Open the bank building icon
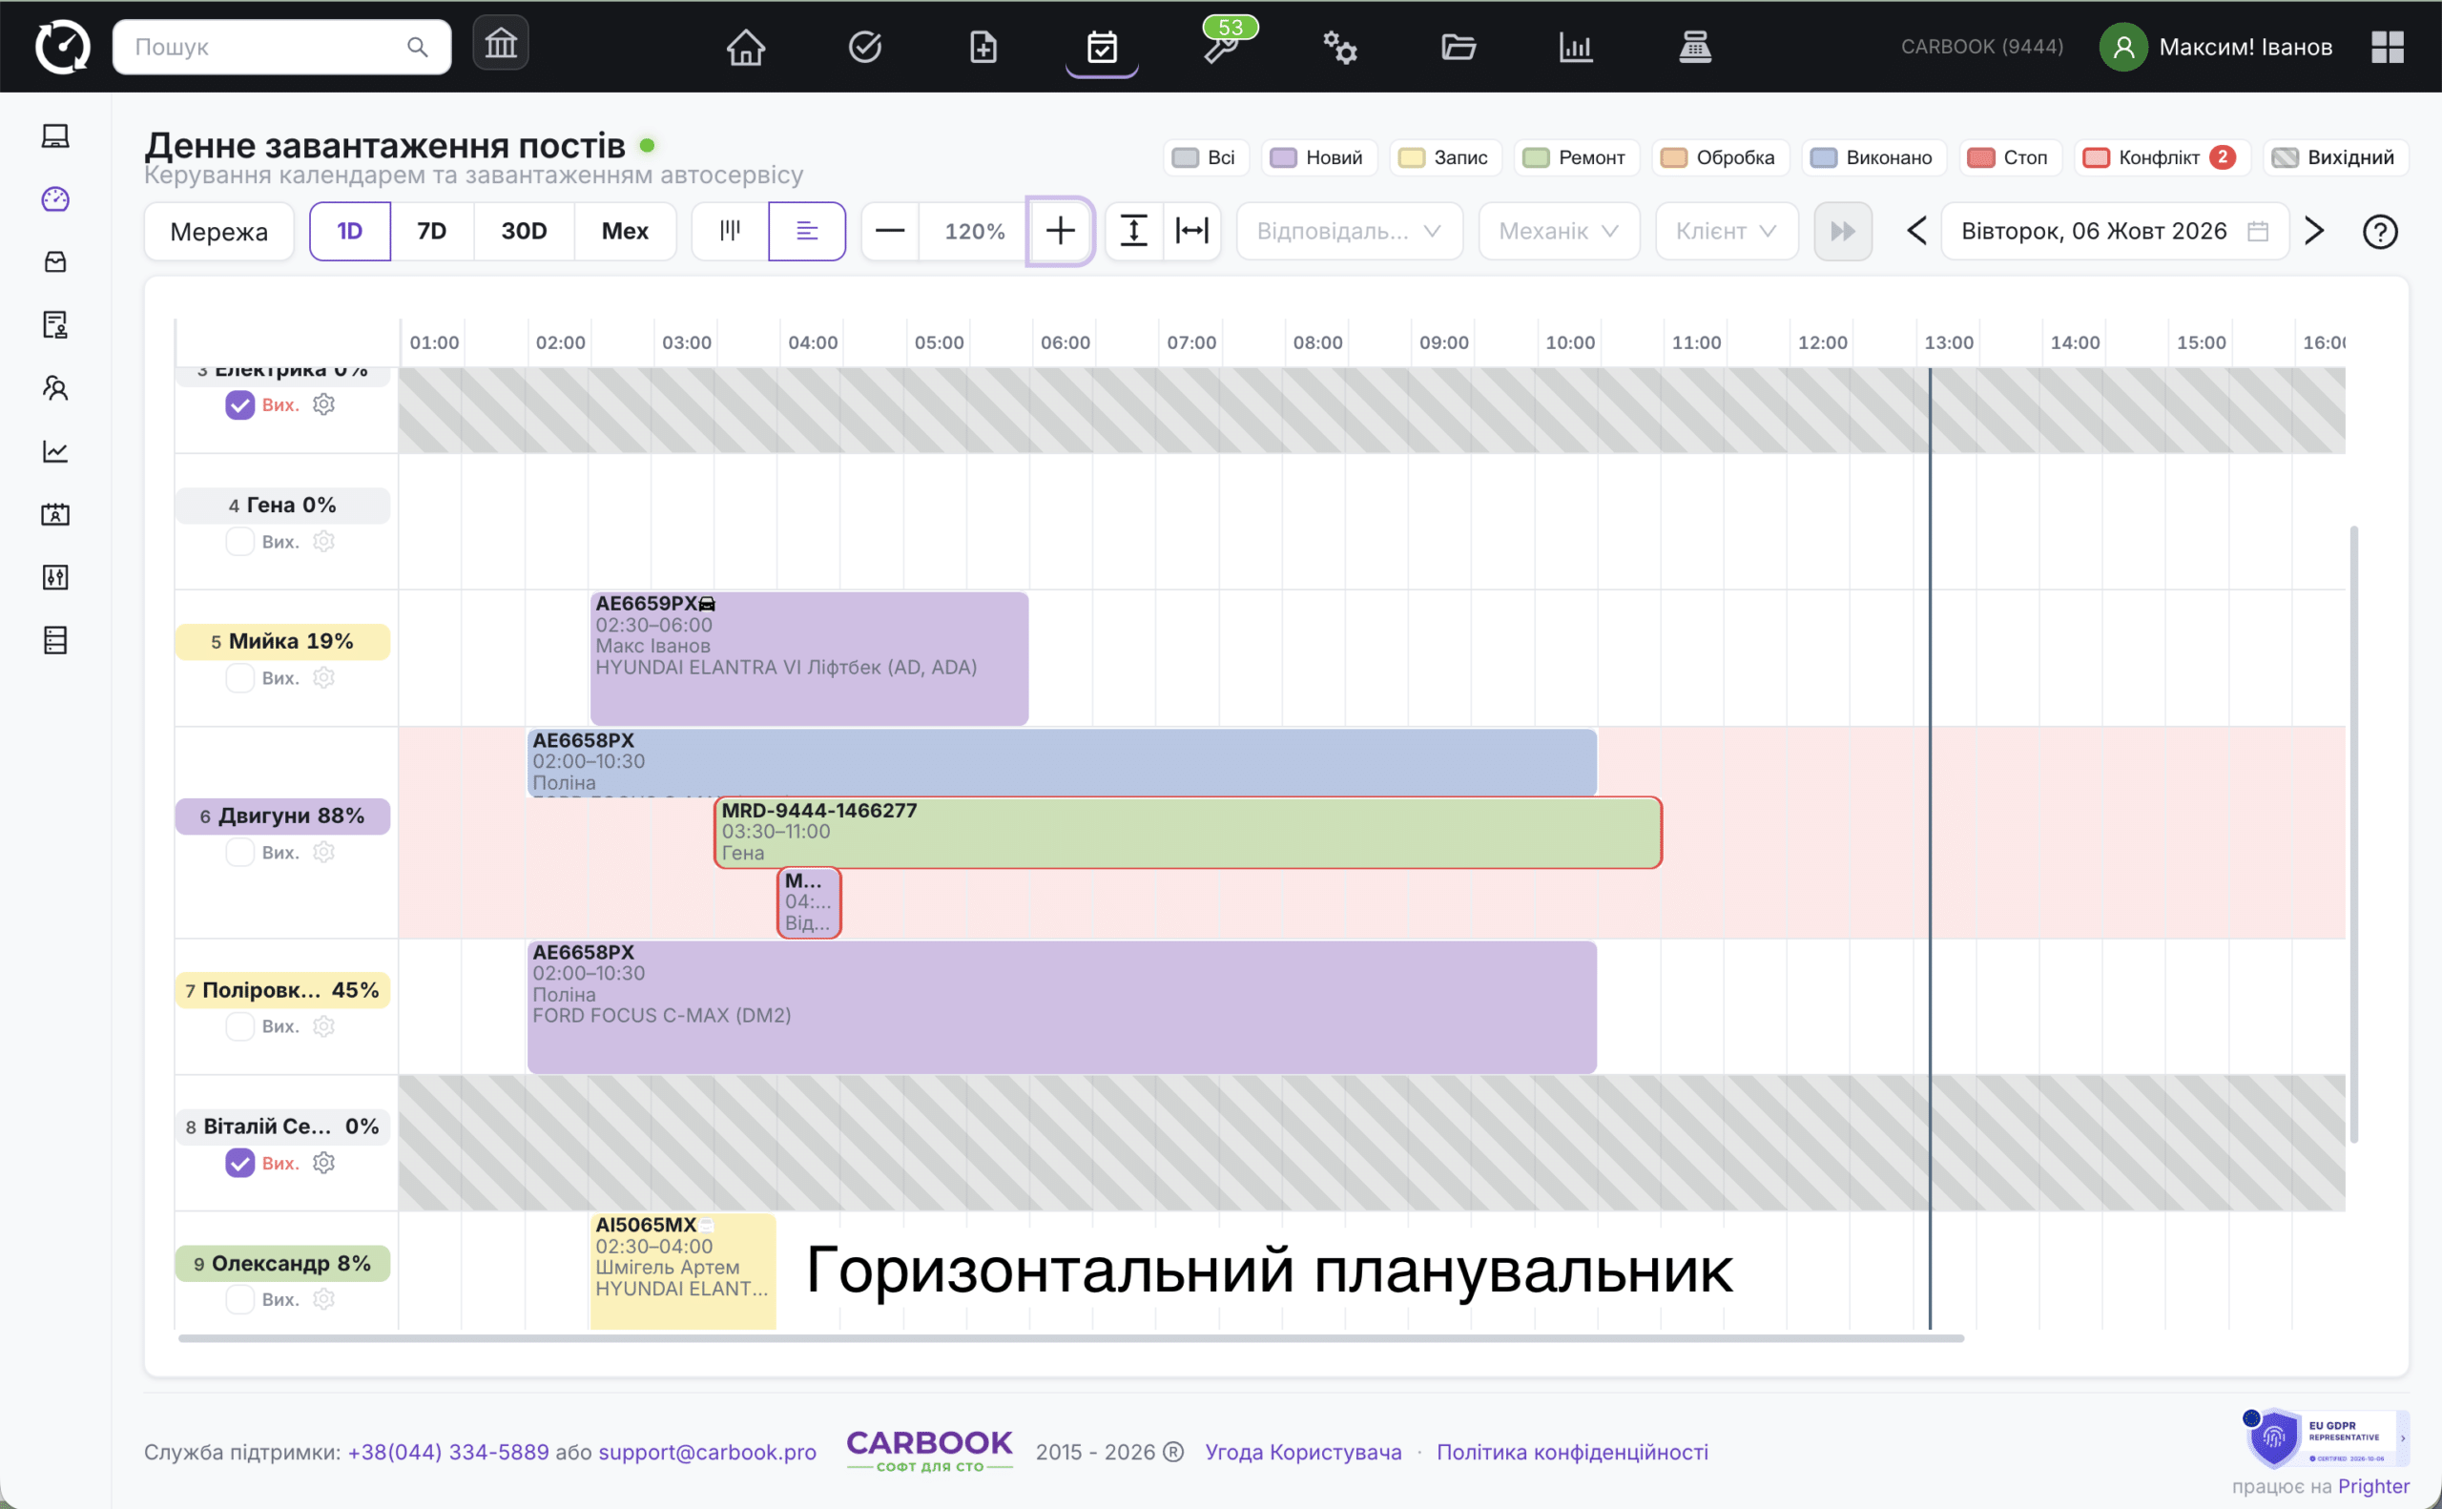This screenshot has width=2442, height=1509. tap(501, 44)
